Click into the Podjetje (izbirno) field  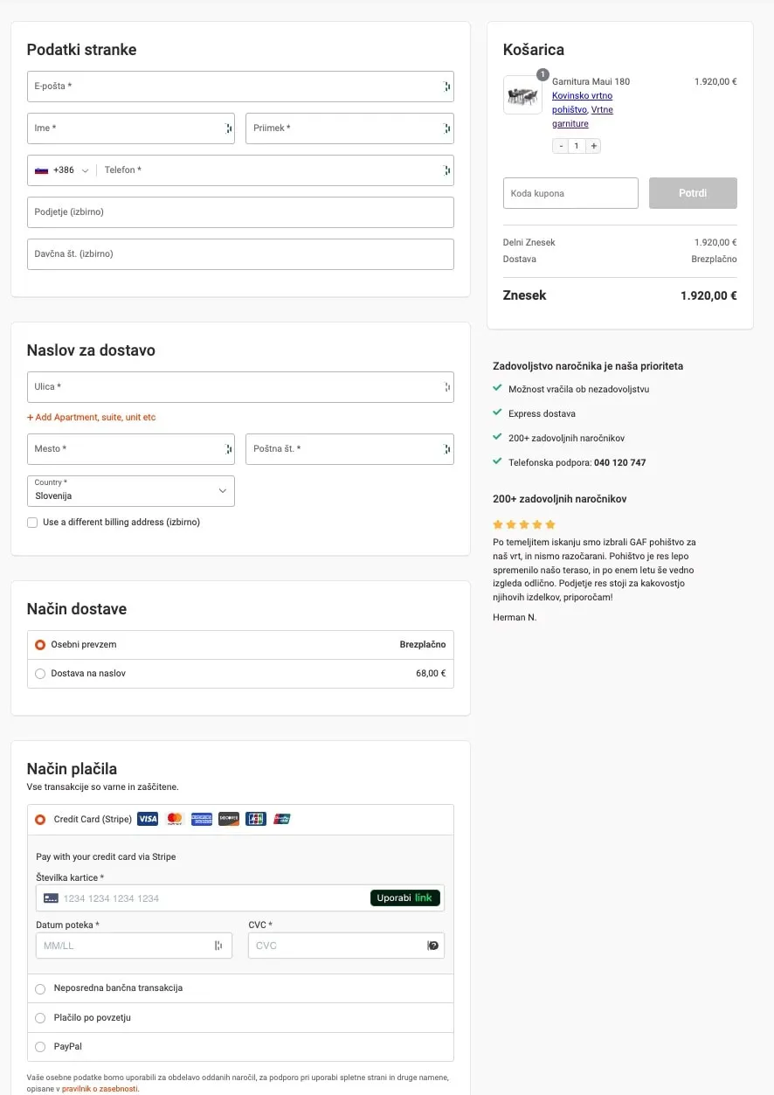[x=240, y=212]
